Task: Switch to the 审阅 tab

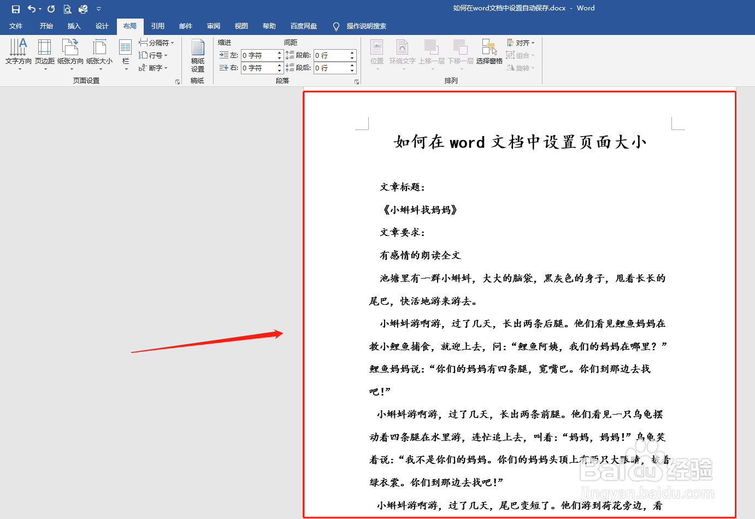Action: [x=213, y=26]
